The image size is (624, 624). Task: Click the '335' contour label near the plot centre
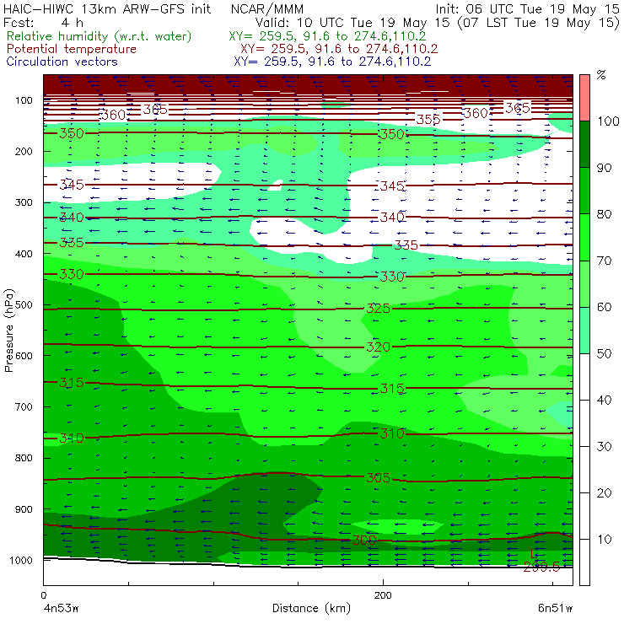coord(406,245)
